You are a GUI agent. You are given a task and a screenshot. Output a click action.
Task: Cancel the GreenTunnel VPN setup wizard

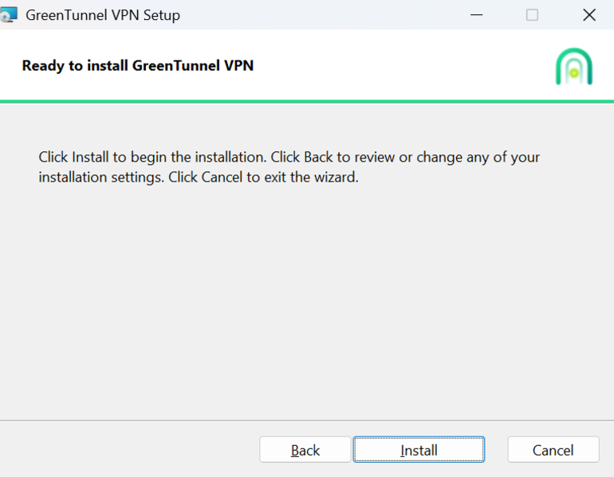coord(553,450)
